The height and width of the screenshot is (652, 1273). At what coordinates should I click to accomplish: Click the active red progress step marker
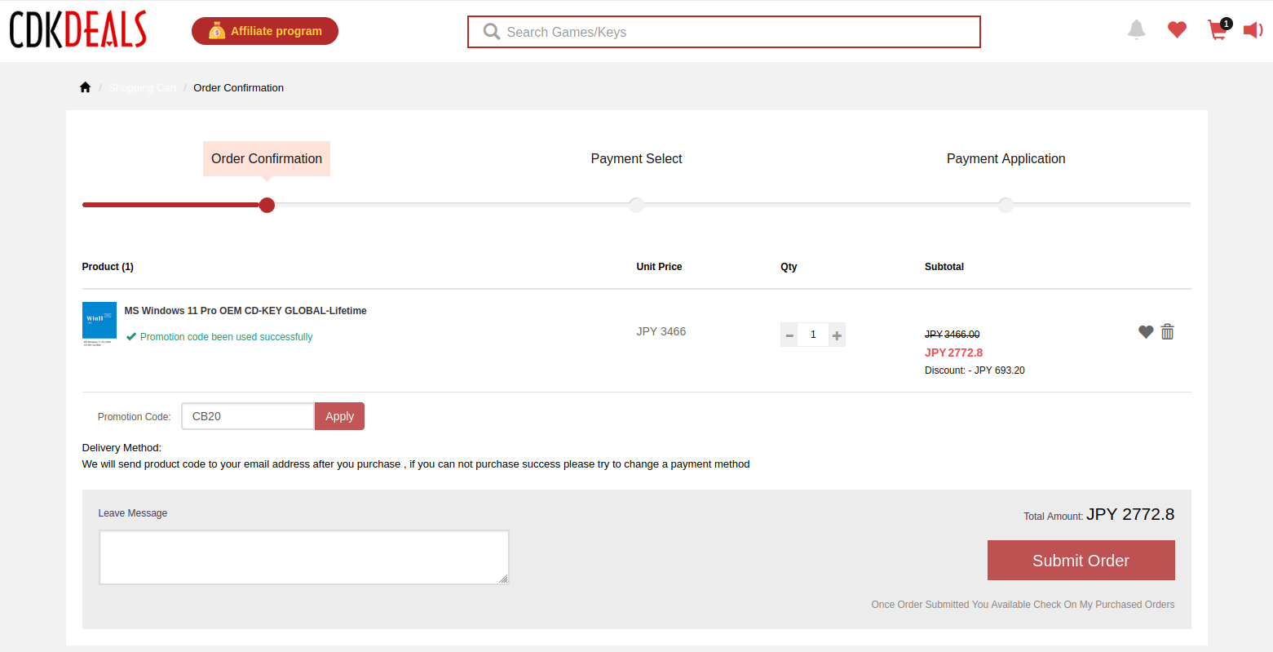(267, 205)
